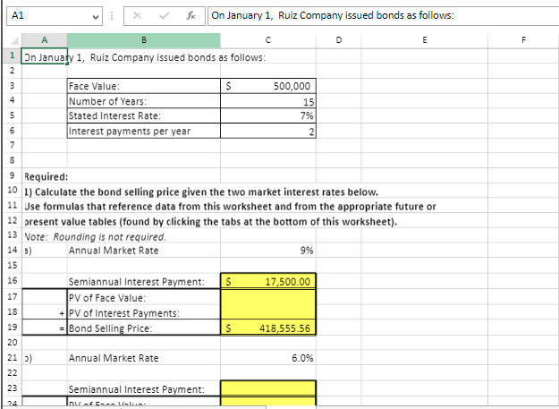Open the Name Box dropdown arrow
This screenshot has height=409, width=559.
coord(95,16)
